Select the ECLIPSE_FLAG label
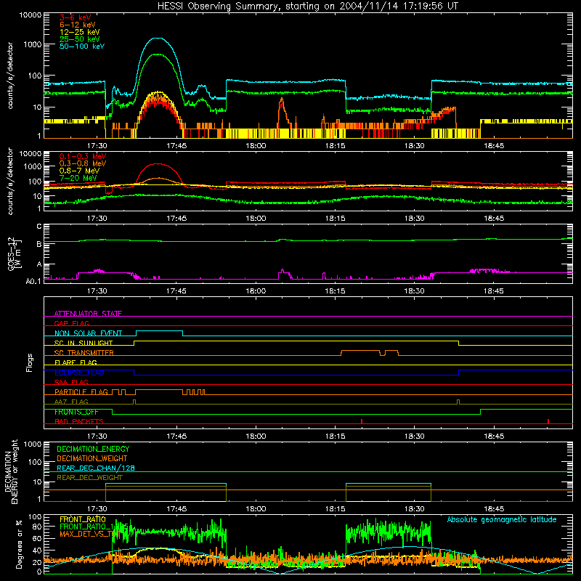 [x=79, y=373]
